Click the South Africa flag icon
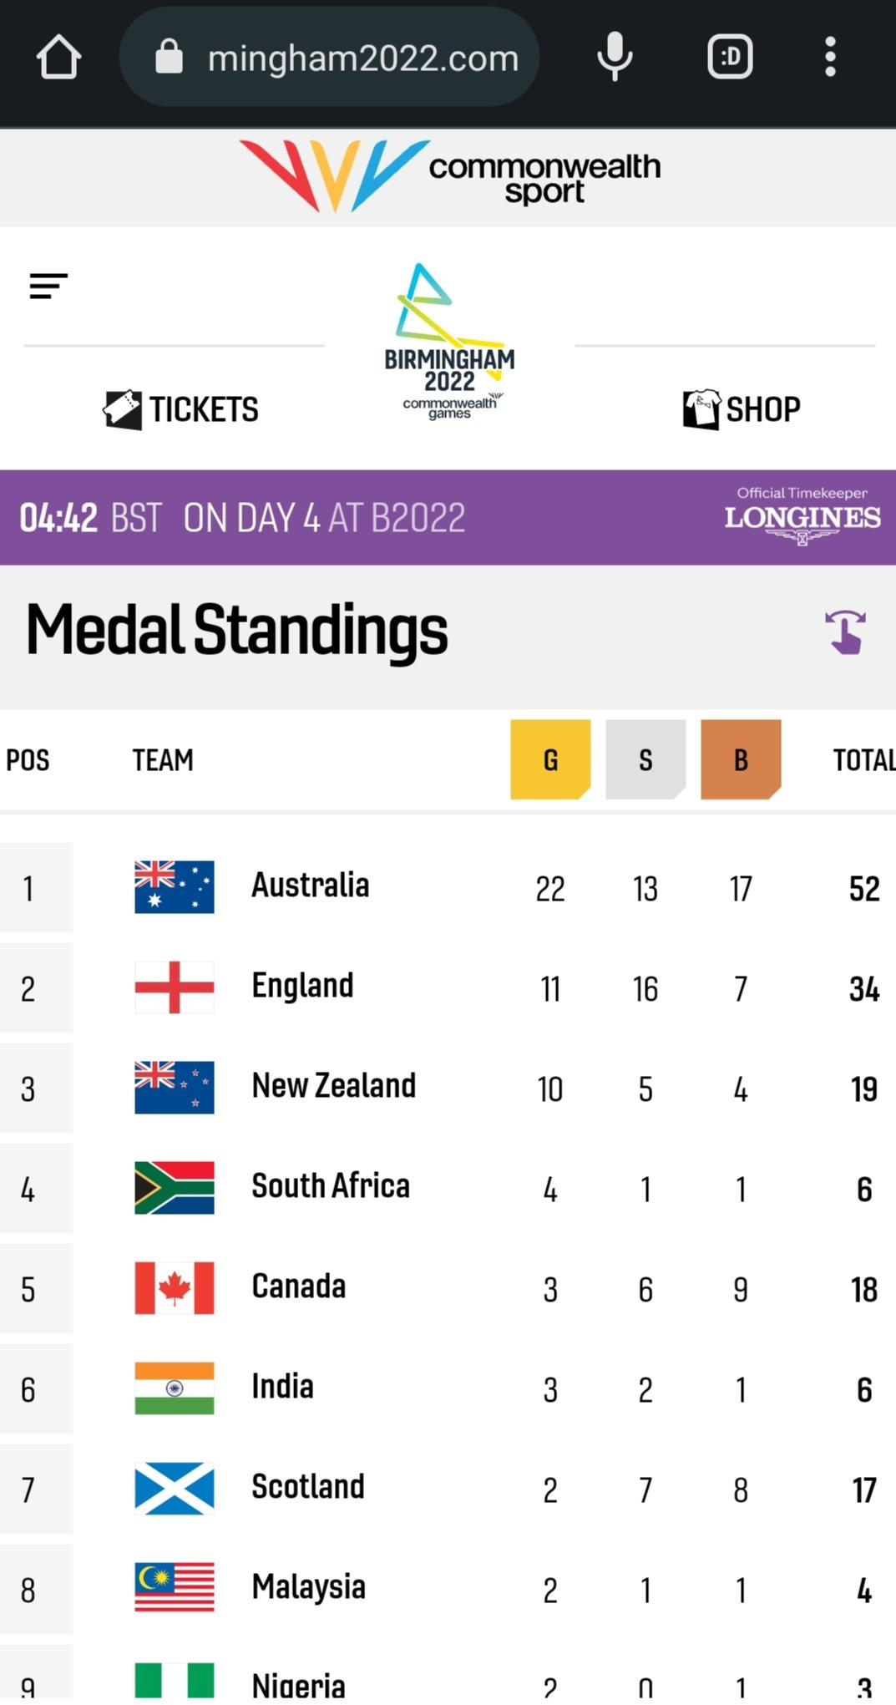Viewport: 896px width, 1705px height. [x=174, y=1188]
